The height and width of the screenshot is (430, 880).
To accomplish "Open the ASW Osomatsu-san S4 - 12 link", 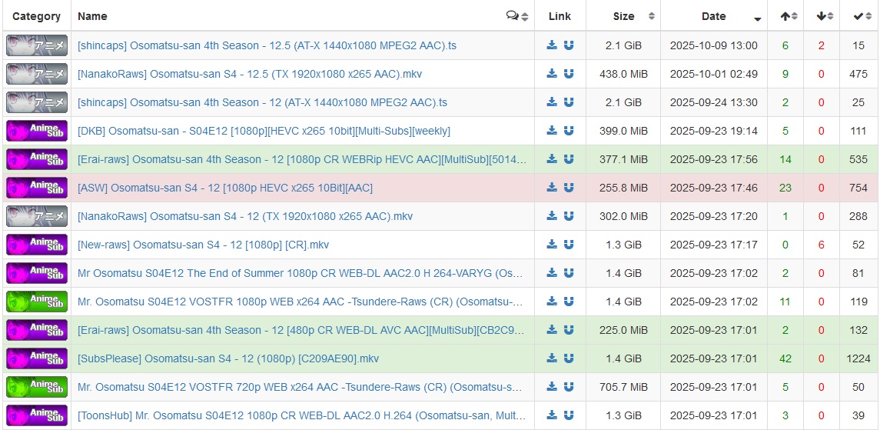I will click(224, 188).
